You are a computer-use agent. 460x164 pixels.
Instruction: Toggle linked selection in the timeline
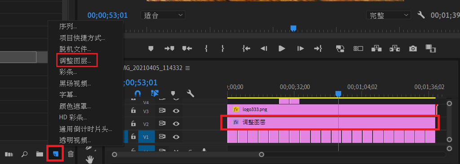point(155,93)
